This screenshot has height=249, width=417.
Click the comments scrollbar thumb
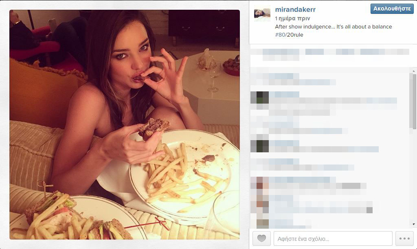(414, 101)
